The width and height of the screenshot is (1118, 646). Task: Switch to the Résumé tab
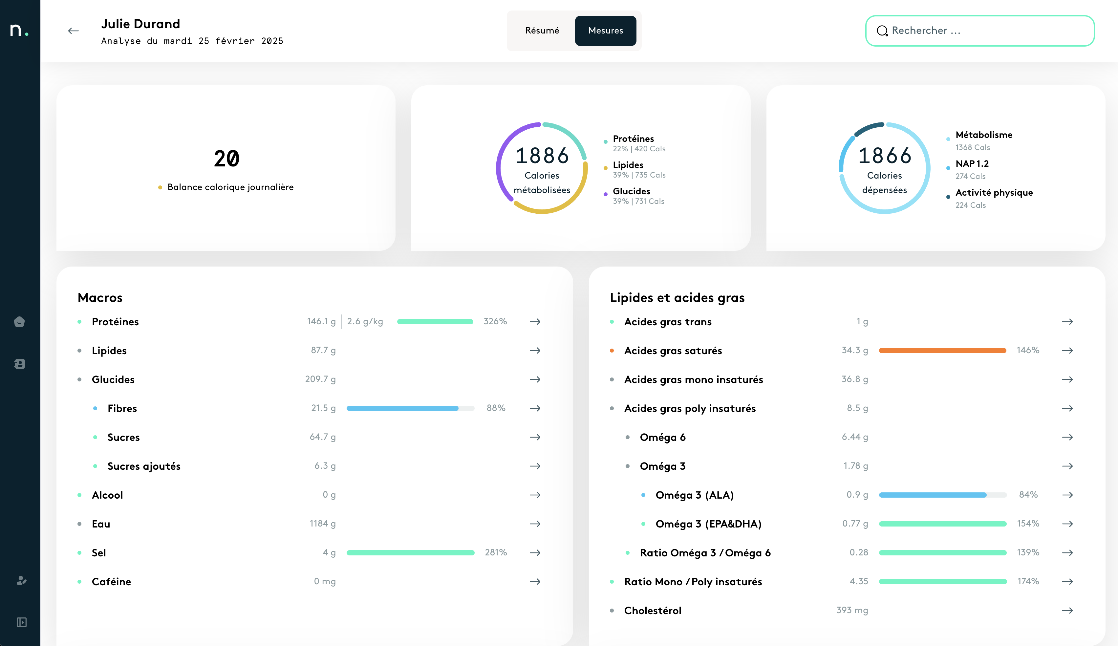coord(542,31)
